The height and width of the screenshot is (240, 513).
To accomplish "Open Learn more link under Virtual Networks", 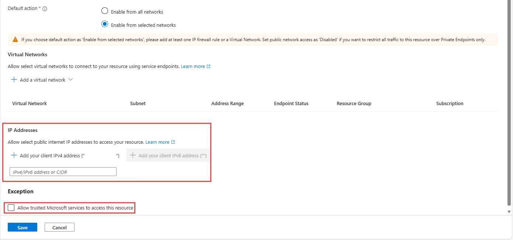I will pos(193,67).
